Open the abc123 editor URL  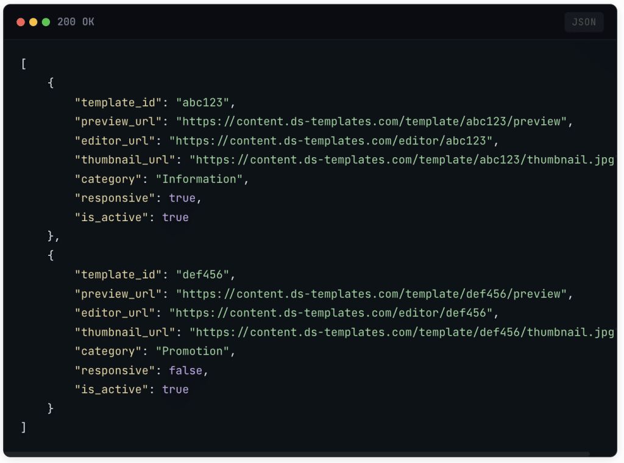[x=331, y=141]
